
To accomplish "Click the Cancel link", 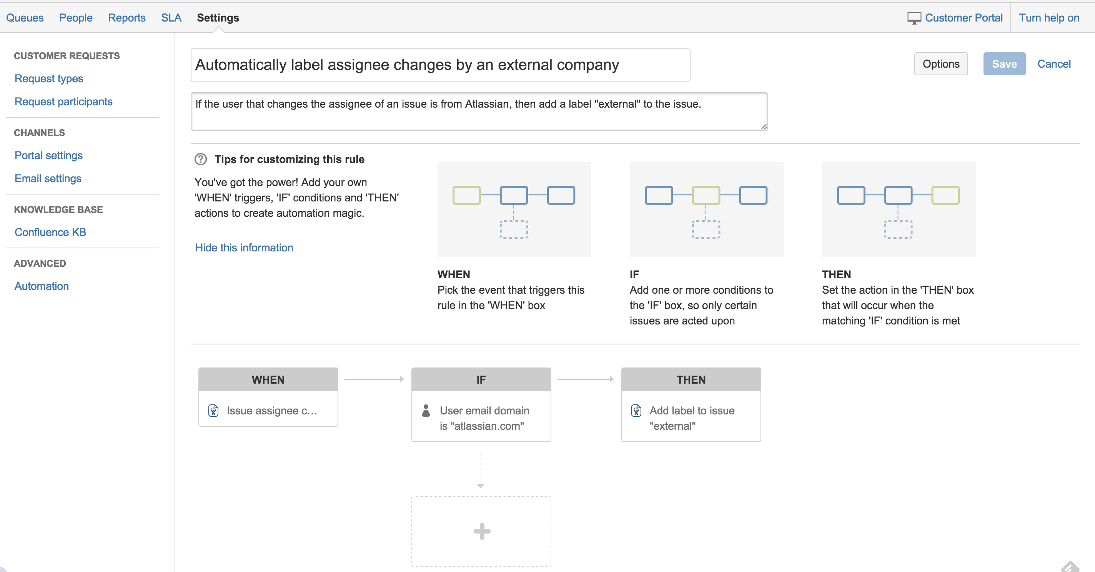I will point(1054,64).
